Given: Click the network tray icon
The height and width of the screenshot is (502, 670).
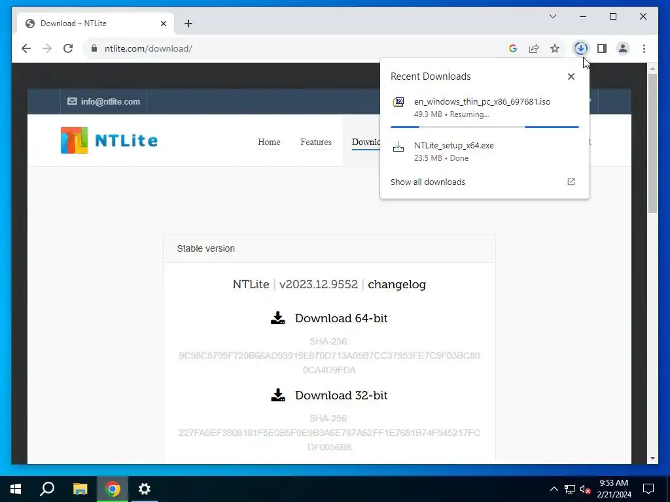Looking at the screenshot, I should (570, 489).
